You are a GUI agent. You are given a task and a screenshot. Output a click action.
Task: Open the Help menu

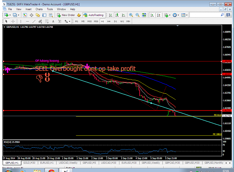pyautogui.click(x=73, y=9)
